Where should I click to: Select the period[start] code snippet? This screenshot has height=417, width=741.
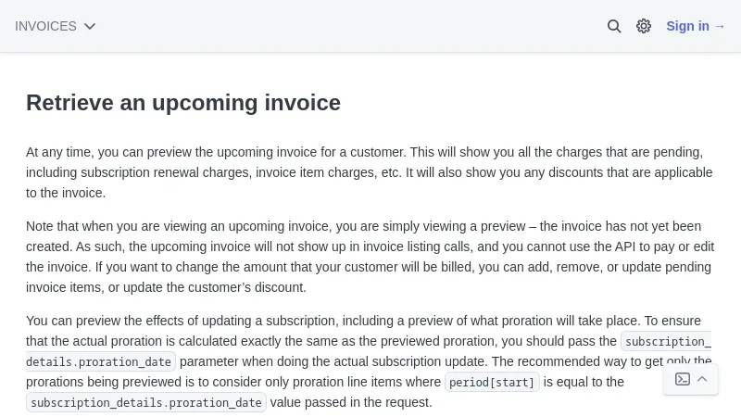[x=492, y=382]
